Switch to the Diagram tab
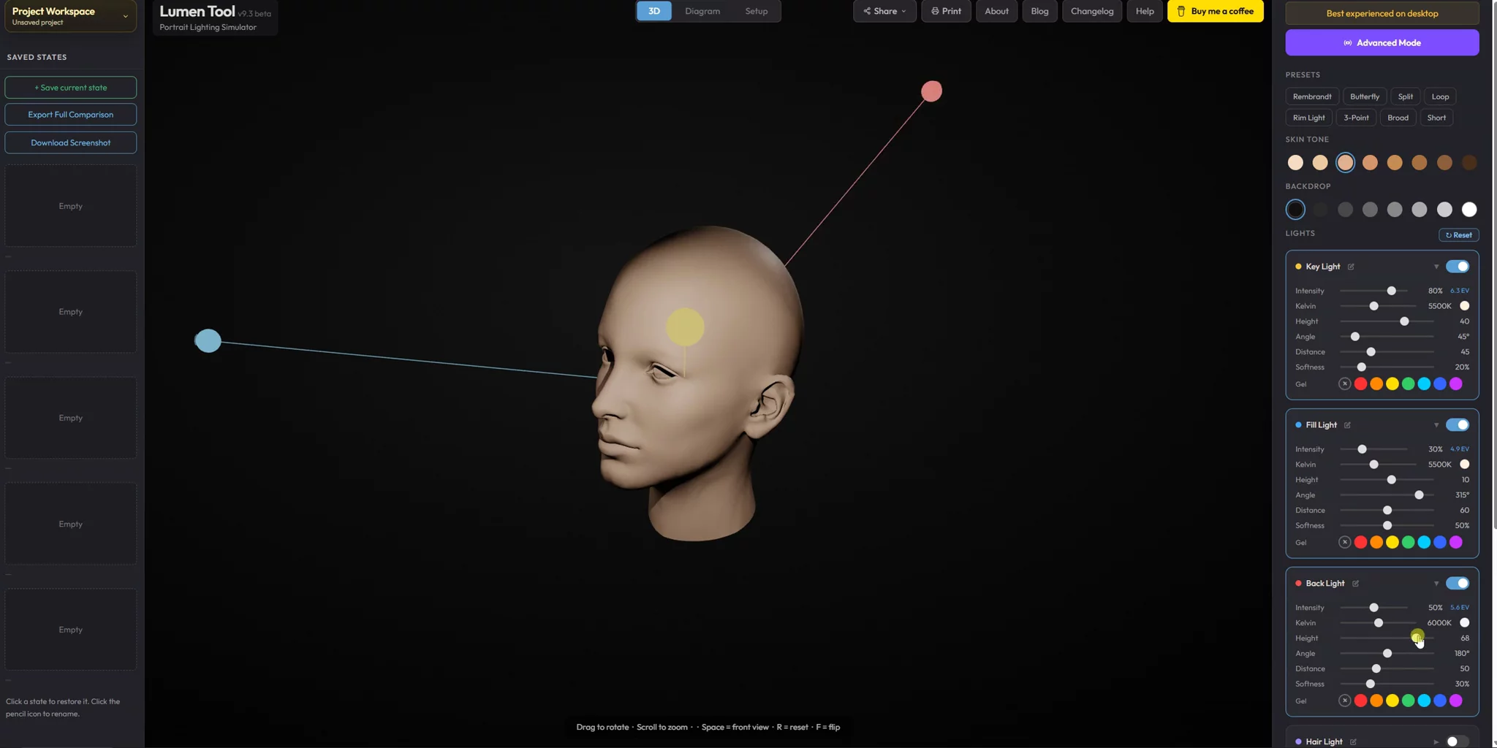 [702, 11]
